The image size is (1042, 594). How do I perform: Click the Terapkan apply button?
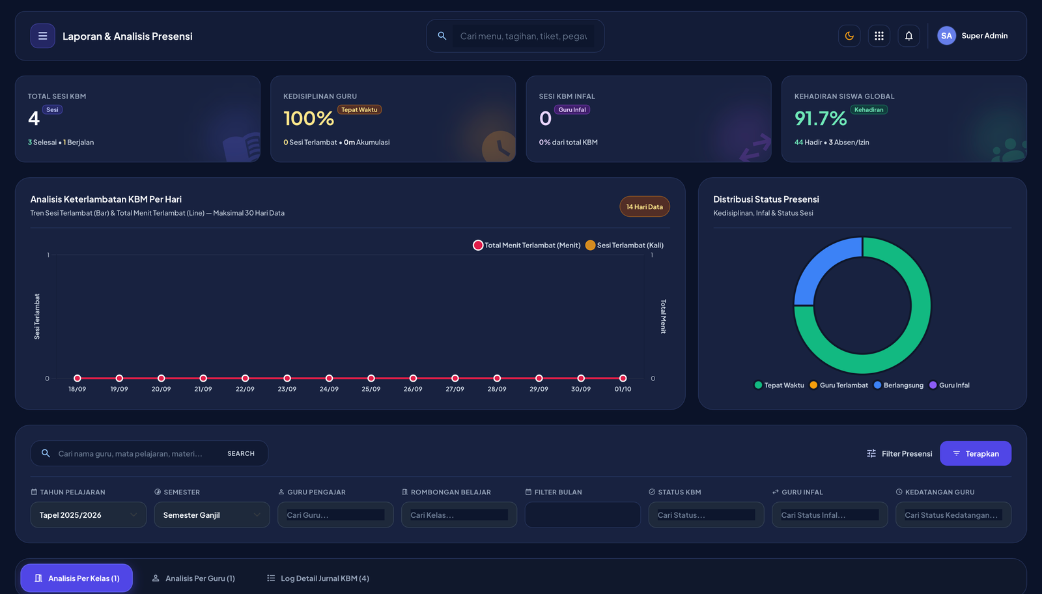click(x=976, y=453)
